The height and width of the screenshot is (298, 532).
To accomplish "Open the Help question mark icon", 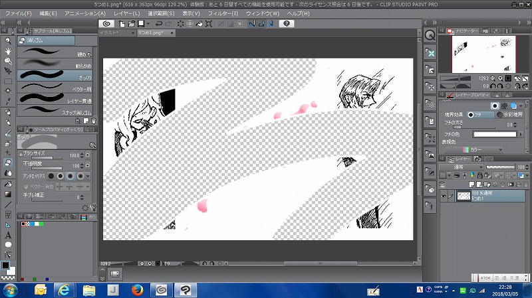I will tap(287, 24).
